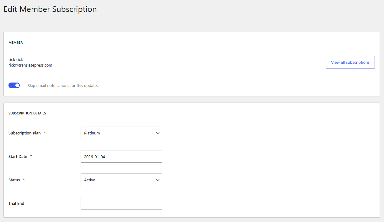Click the Edit Member Subscription page heading

(50, 9)
